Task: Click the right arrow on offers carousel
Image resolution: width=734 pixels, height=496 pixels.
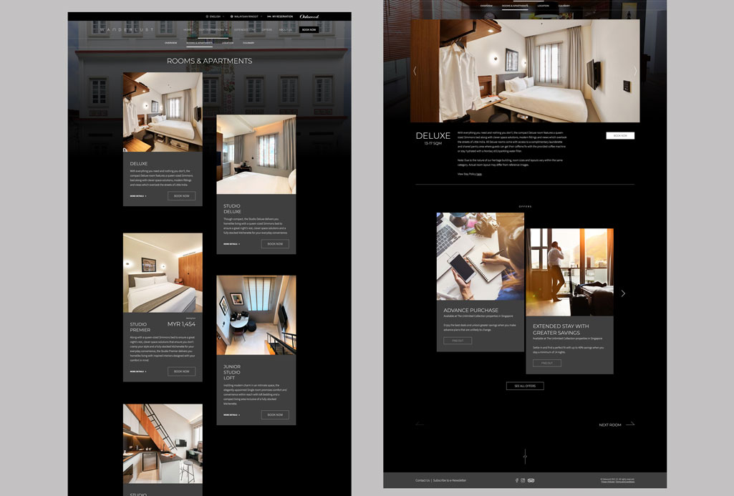Action: 623,293
